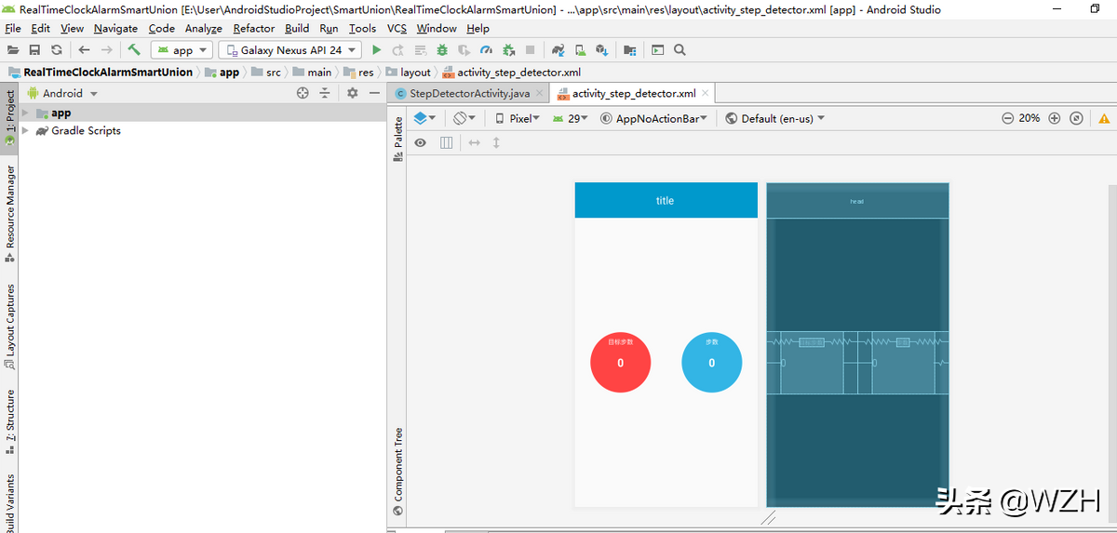Start debugging with the green bug icon
The width and height of the screenshot is (1117, 533).
[x=442, y=50]
